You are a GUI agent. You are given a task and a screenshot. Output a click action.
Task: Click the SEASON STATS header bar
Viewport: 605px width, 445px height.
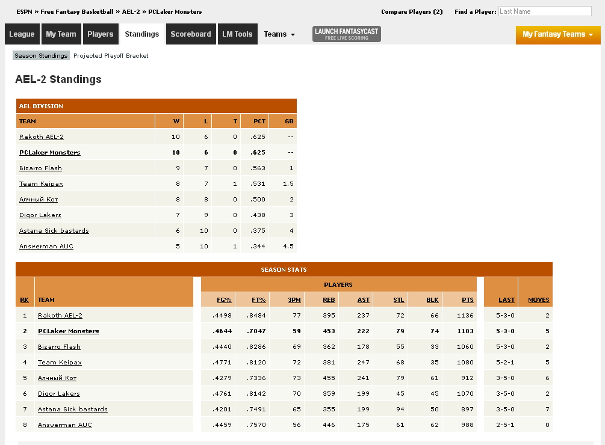pyautogui.click(x=284, y=269)
